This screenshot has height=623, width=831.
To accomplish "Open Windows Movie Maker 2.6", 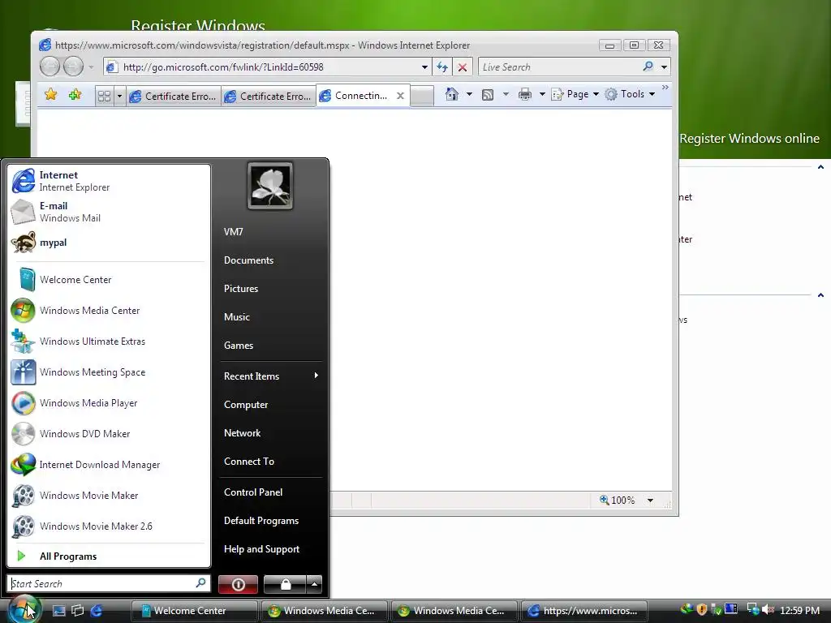I will [x=109, y=526].
